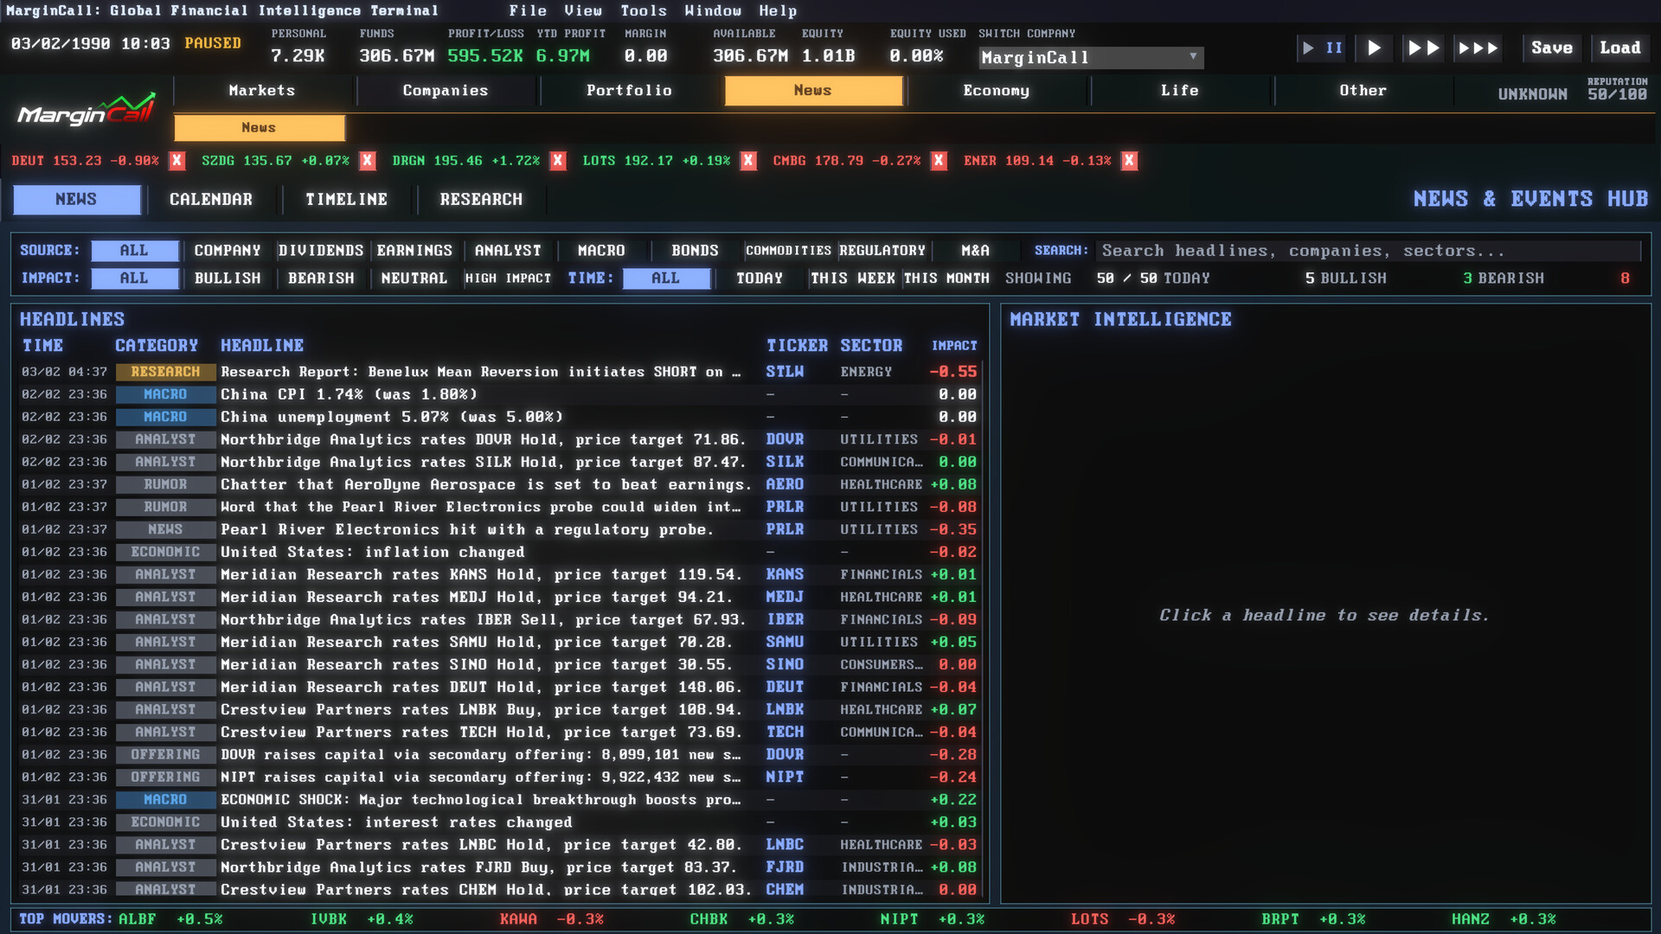
Task: Click ALBF in the top movers bar
Action: point(138,919)
